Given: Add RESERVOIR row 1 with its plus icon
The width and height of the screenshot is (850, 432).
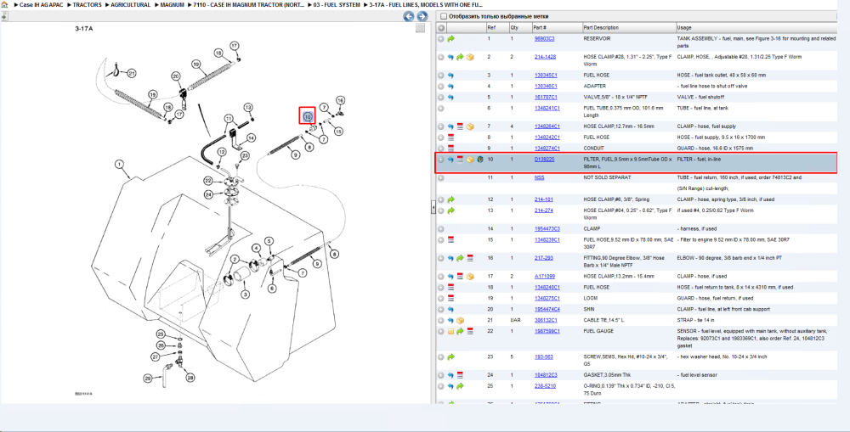Looking at the screenshot, I should pyautogui.click(x=441, y=39).
